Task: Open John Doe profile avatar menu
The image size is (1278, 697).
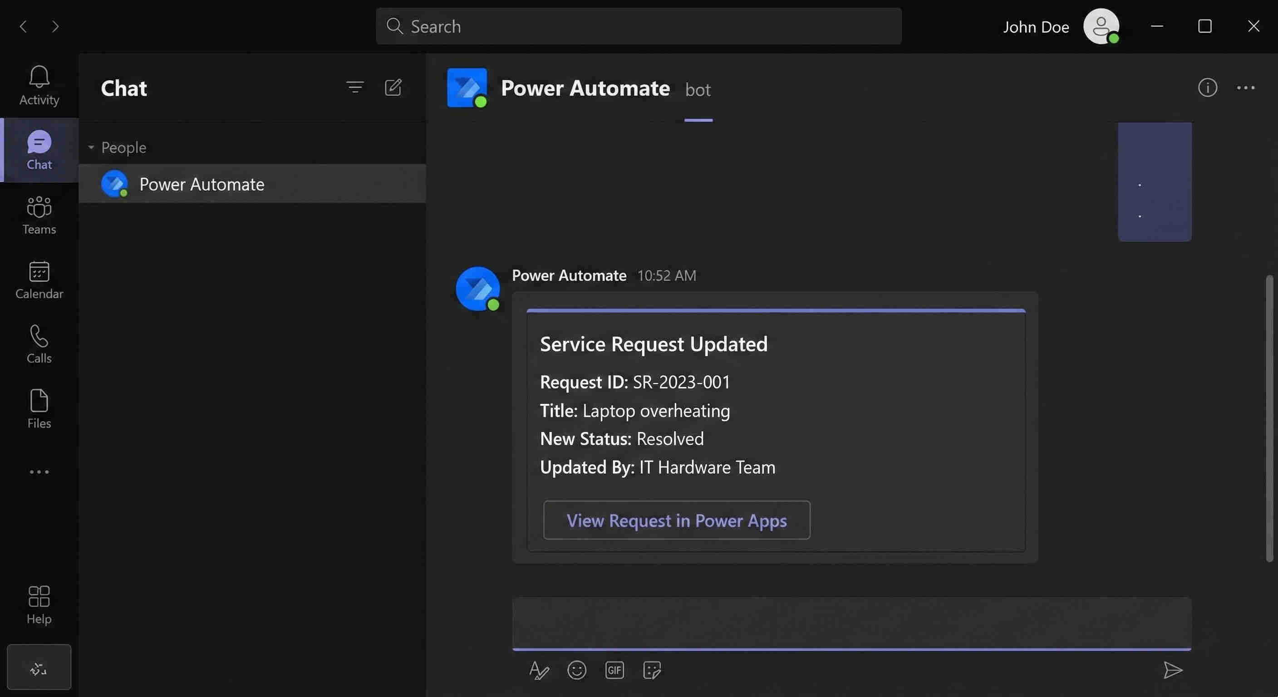Action: [1101, 26]
